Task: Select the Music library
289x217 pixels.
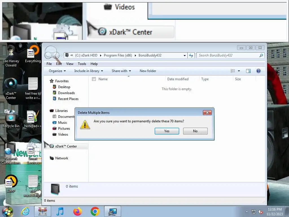Action: 62,123
